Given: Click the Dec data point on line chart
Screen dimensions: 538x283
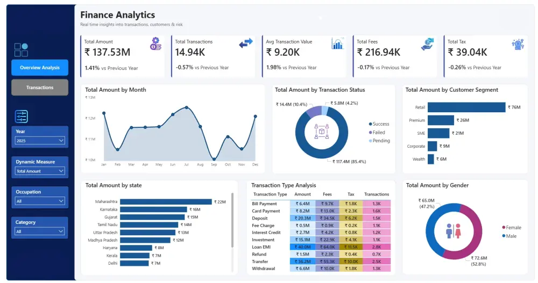Looking at the screenshot, I should pyautogui.click(x=255, y=117).
